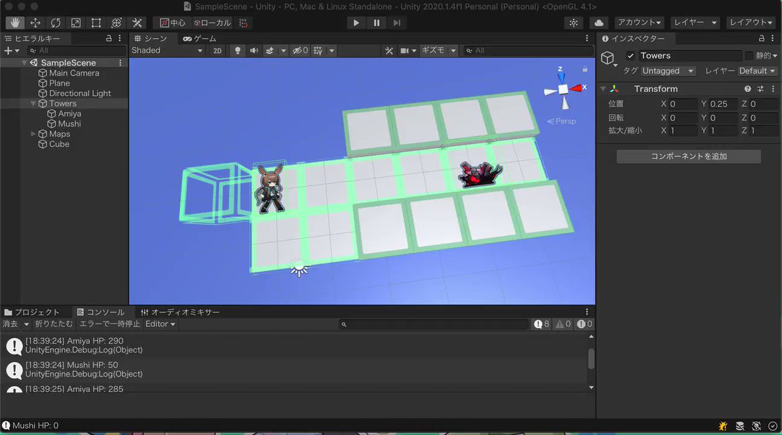
Task: Open the Default layer dropdown
Action: (758, 70)
